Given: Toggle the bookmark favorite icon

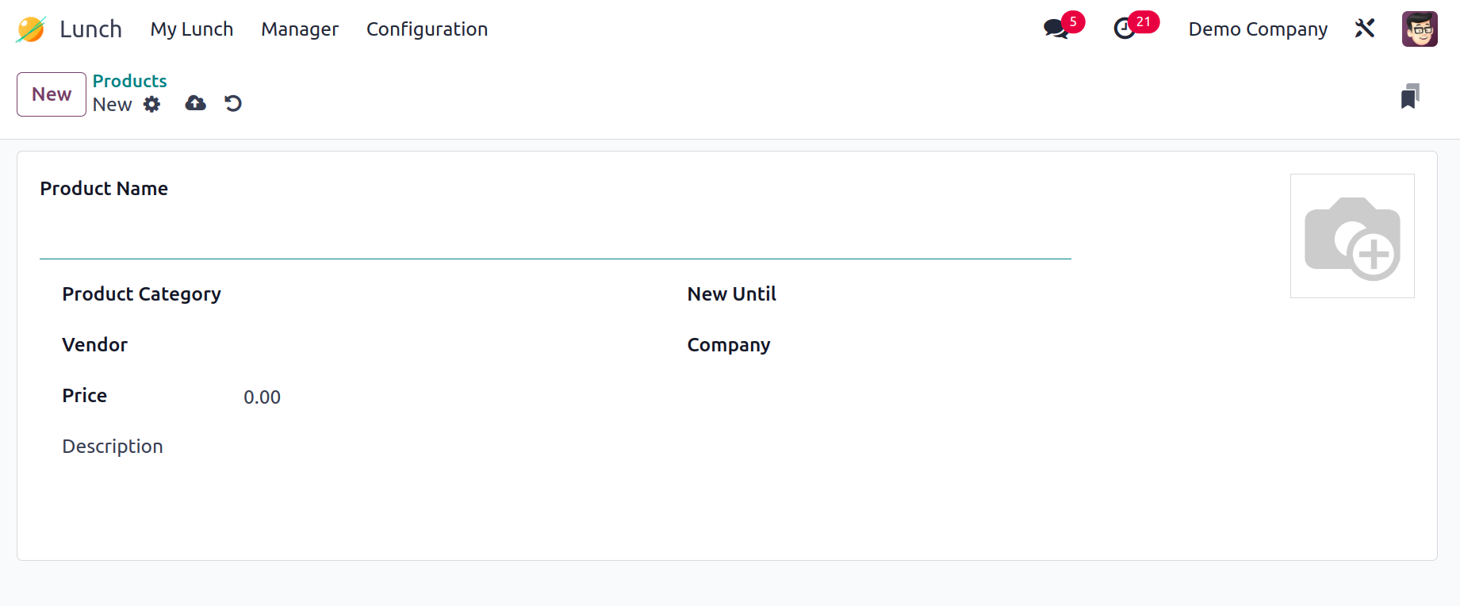Looking at the screenshot, I should pyautogui.click(x=1409, y=96).
